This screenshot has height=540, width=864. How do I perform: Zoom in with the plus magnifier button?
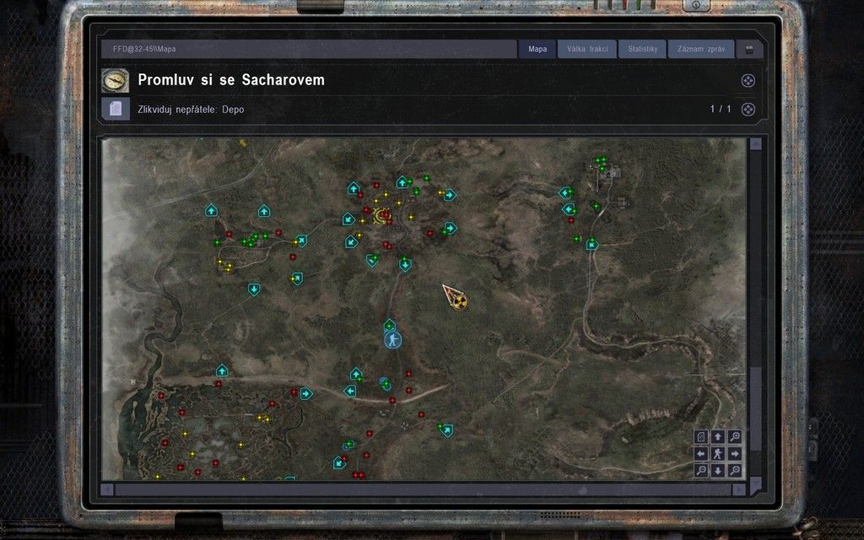735,437
